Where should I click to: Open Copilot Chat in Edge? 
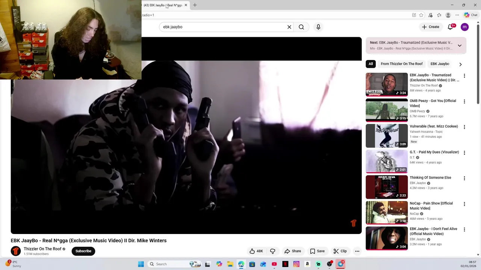point(470,15)
